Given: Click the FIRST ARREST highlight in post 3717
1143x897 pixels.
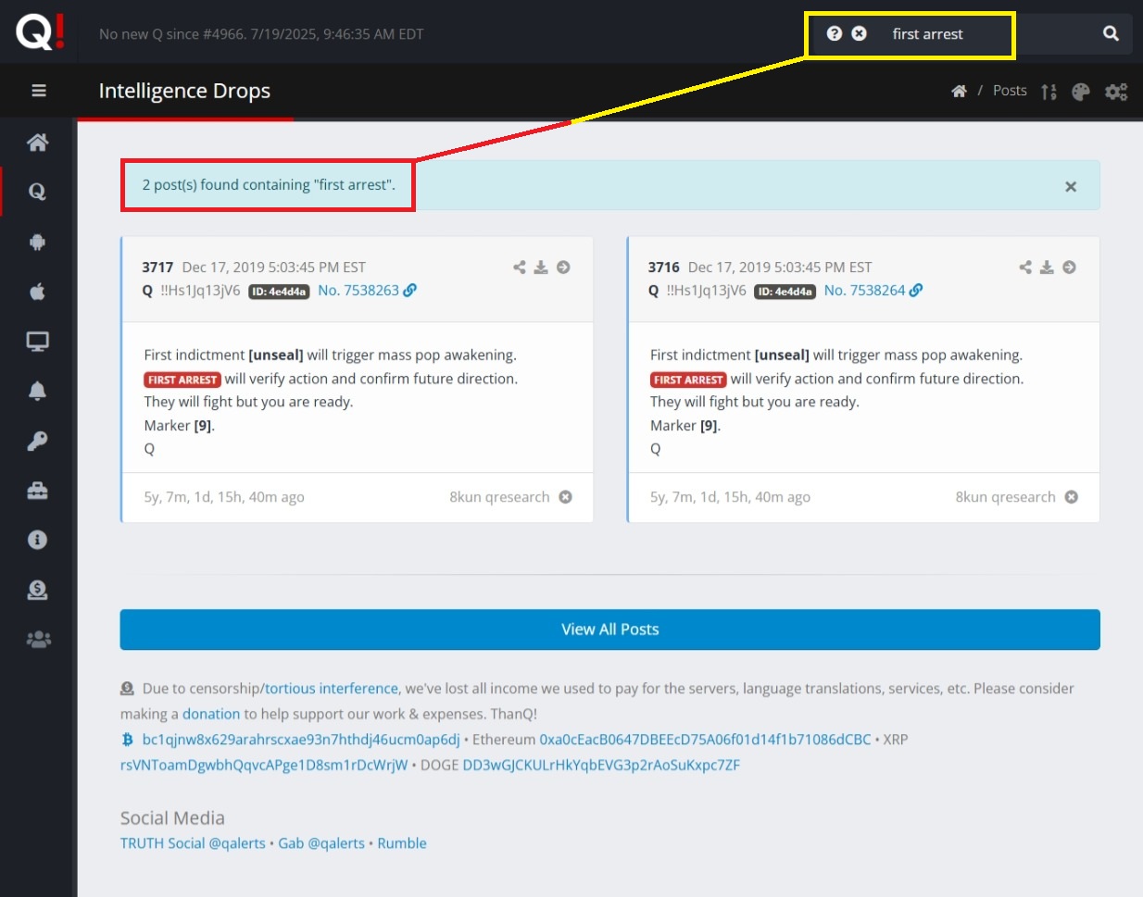Looking at the screenshot, I should [x=182, y=380].
